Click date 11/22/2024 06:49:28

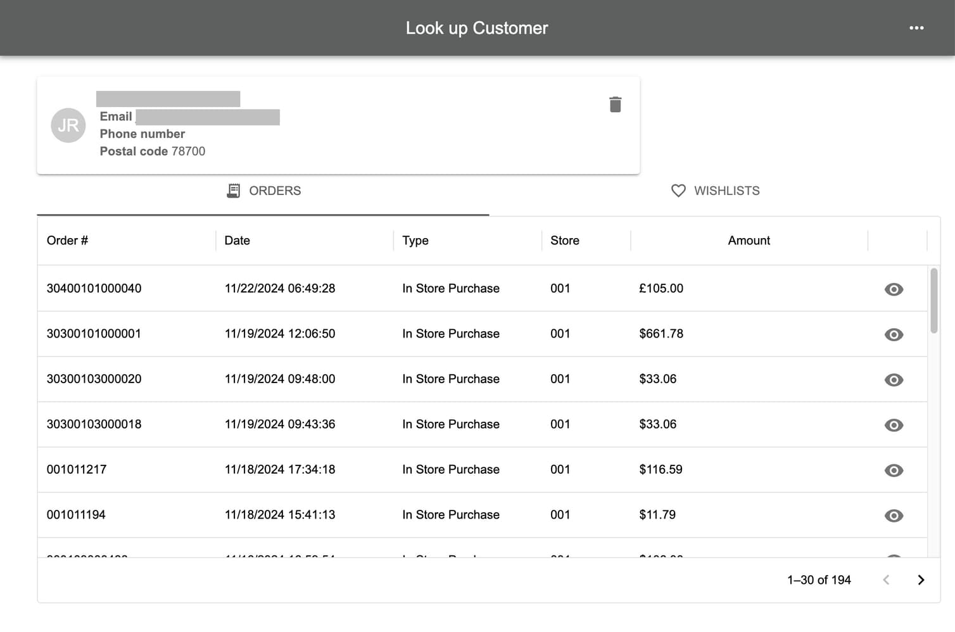tap(280, 288)
